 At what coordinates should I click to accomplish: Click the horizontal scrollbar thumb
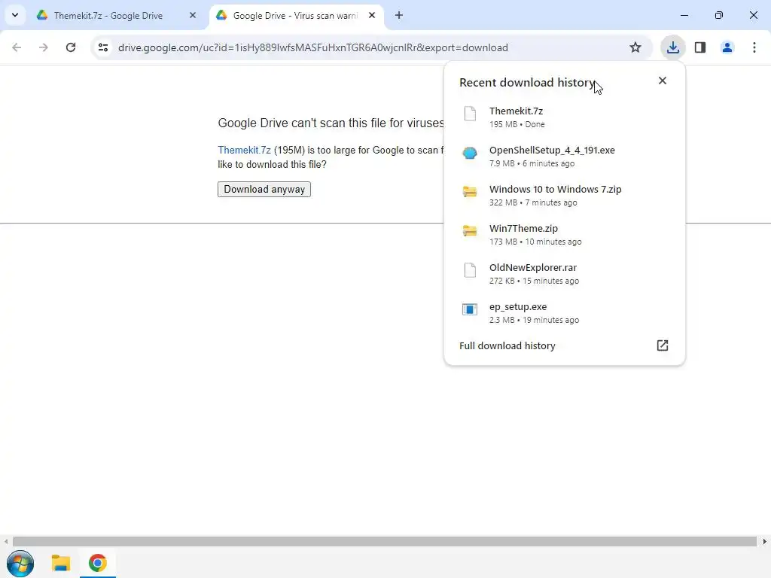tap(385, 541)
